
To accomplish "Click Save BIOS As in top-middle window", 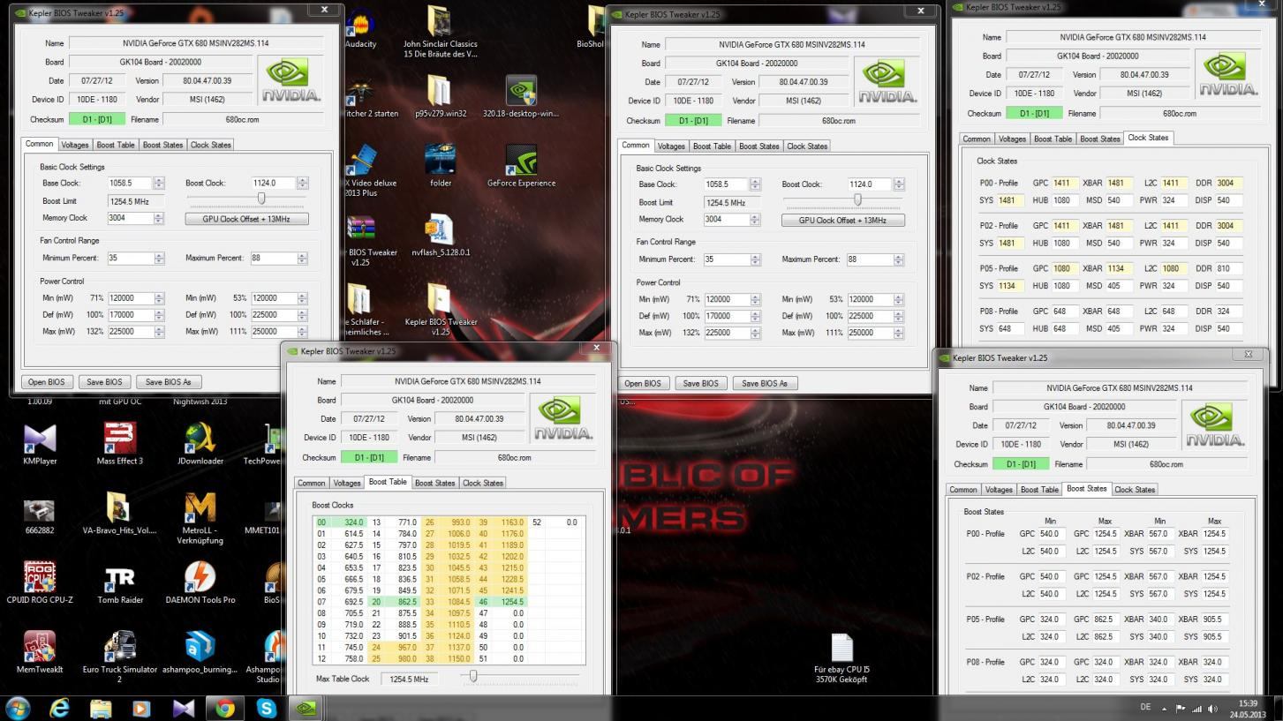I will click(764, 383).
